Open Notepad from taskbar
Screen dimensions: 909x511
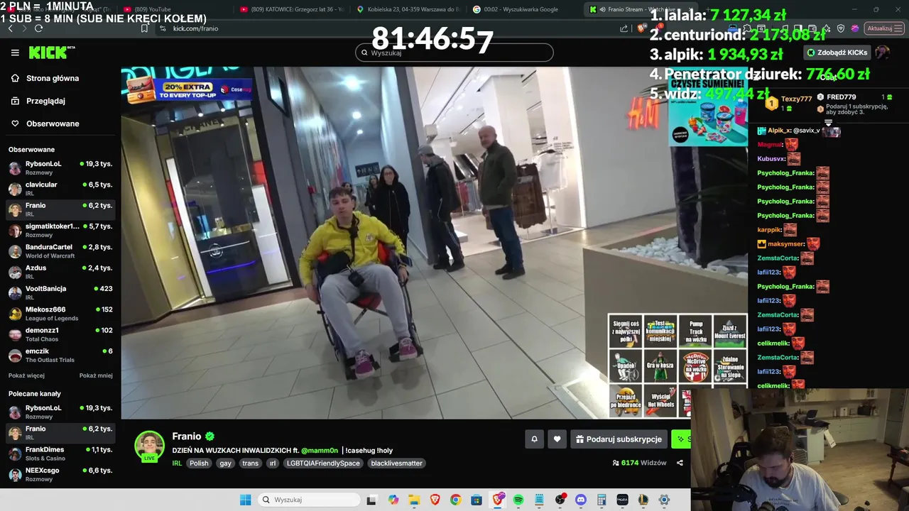coord(539,500)
